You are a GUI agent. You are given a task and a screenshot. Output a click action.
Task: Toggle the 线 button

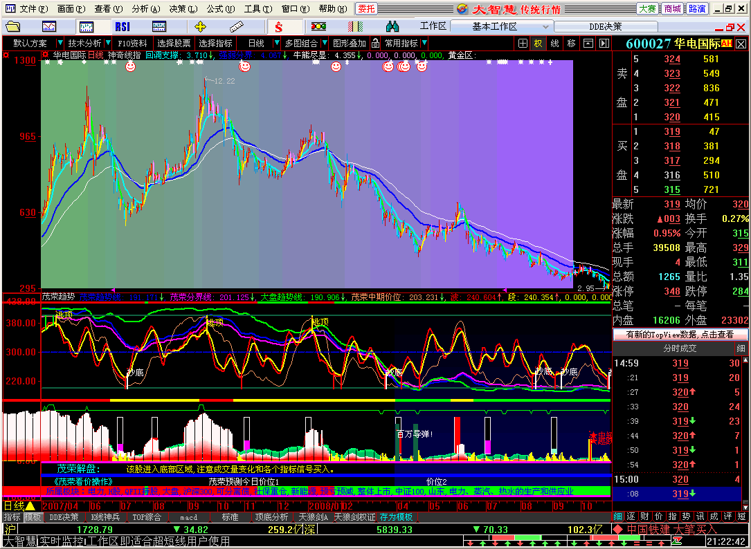554,44
